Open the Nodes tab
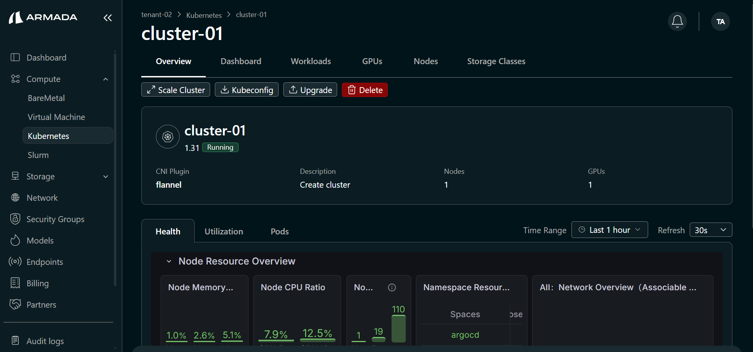This screenshot has width=753, height=352. [426, 61]
